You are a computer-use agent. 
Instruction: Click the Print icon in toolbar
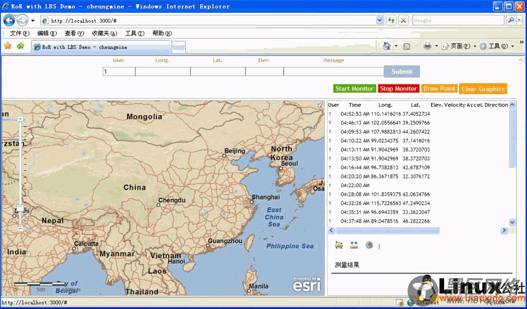(x=427, y=46)
